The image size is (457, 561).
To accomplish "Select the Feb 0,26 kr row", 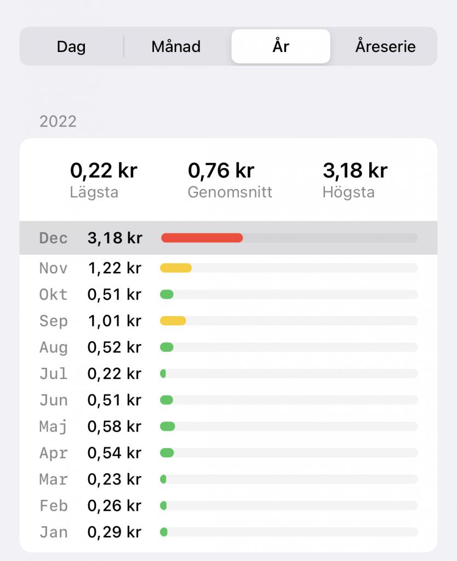I will tap(229, 506).
